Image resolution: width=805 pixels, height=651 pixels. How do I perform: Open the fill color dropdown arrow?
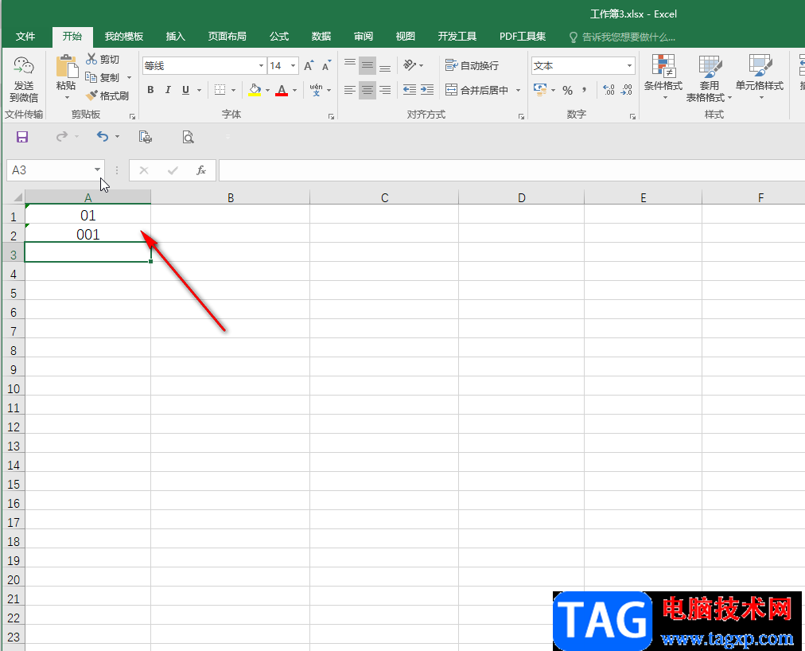[267, 91]
